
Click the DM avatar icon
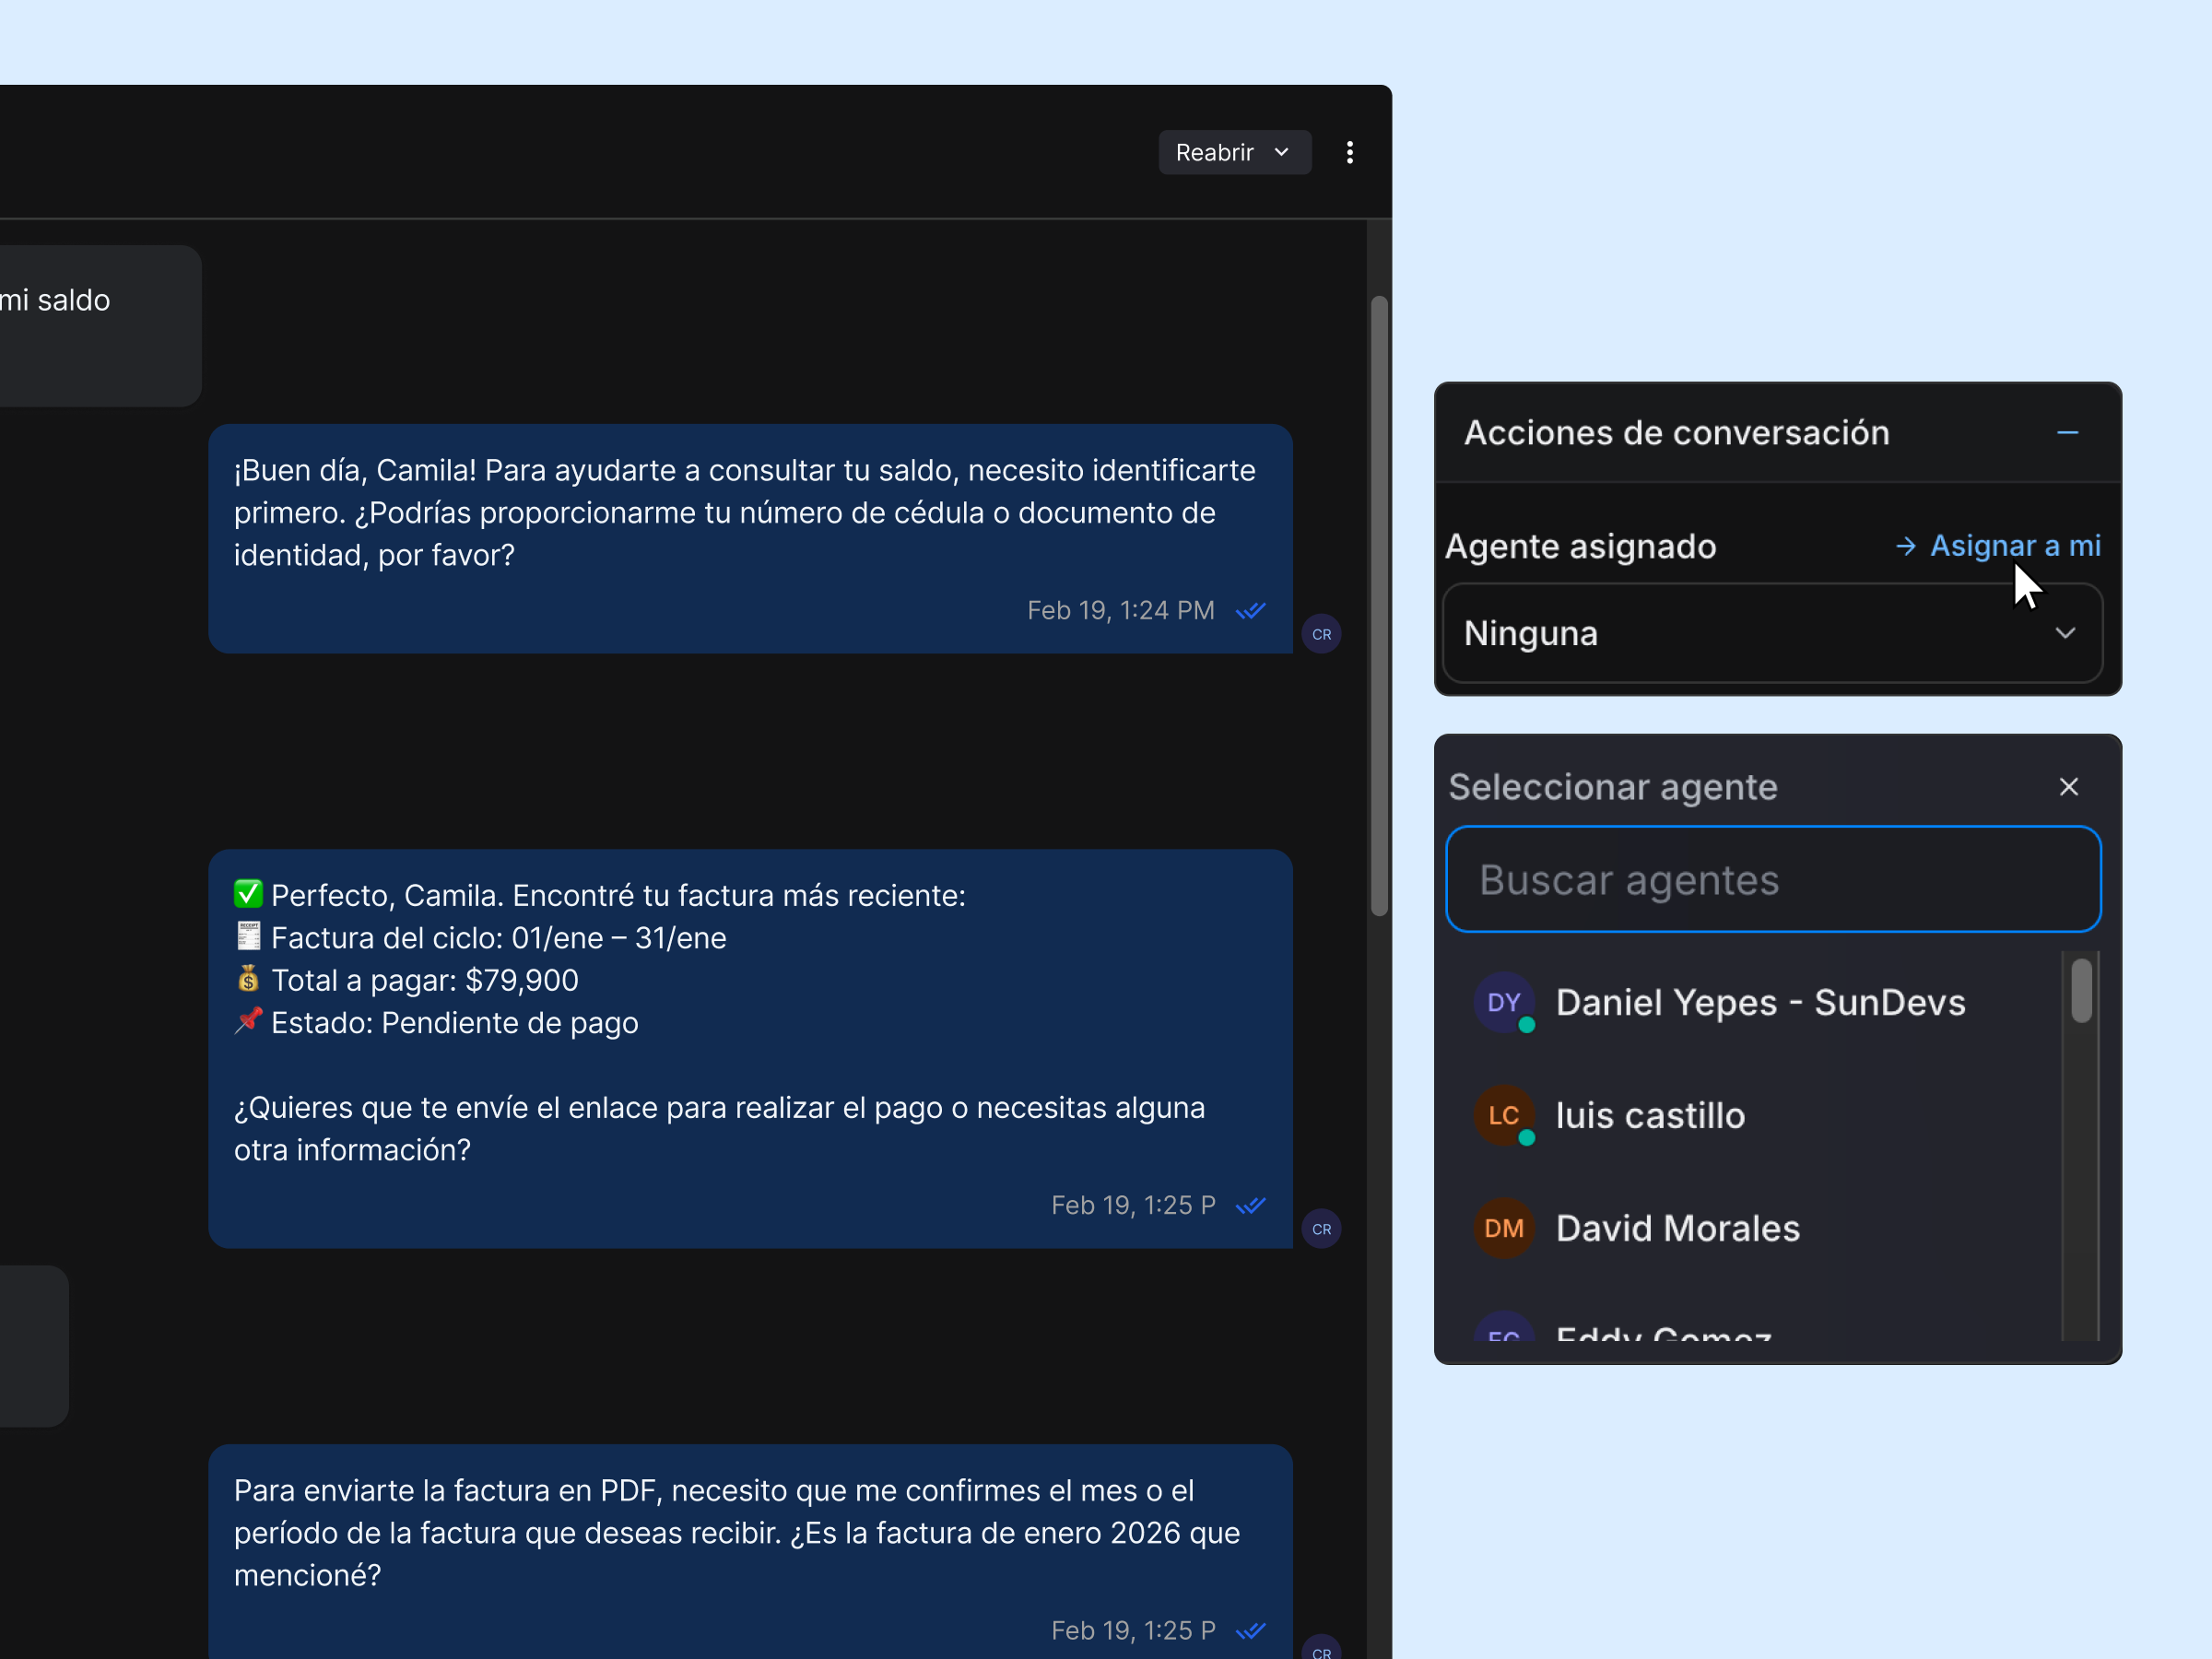click(x=1503, y=1229)
